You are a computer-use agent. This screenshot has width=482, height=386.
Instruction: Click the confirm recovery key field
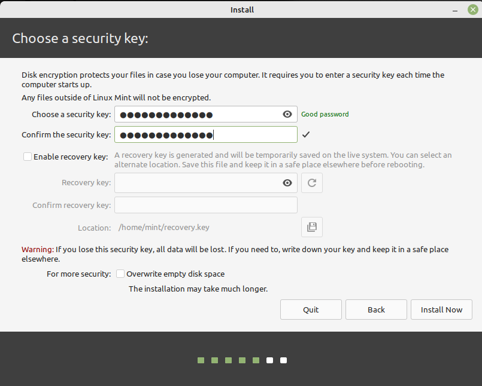[205, 204]
